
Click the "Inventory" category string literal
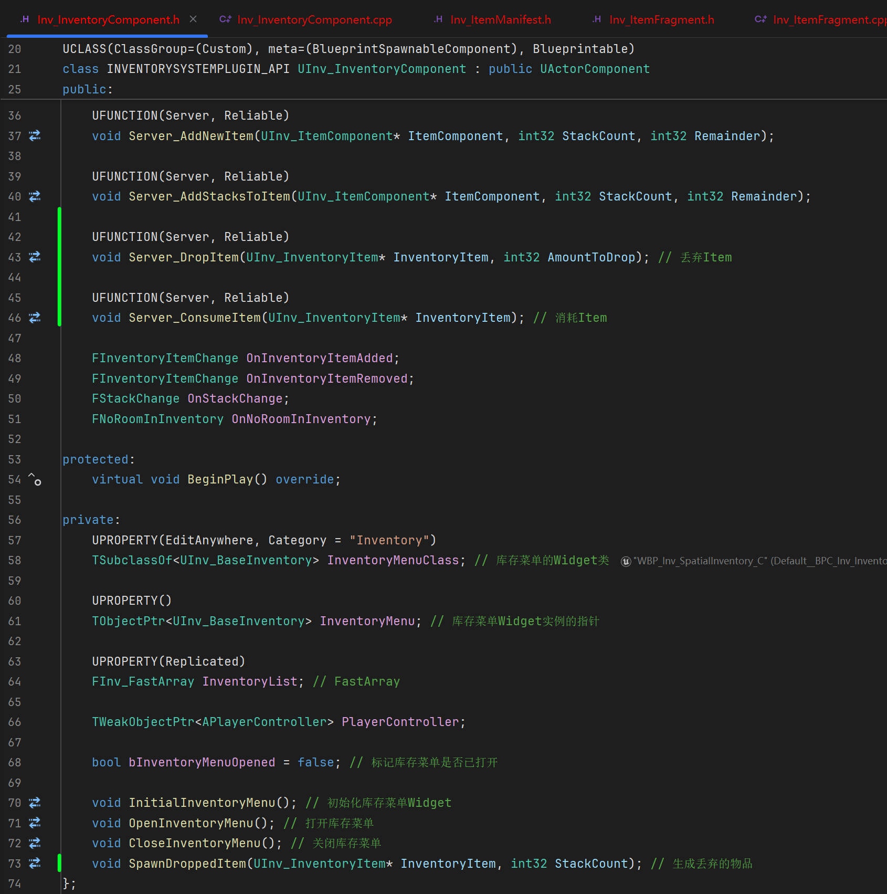click(389, 540)
